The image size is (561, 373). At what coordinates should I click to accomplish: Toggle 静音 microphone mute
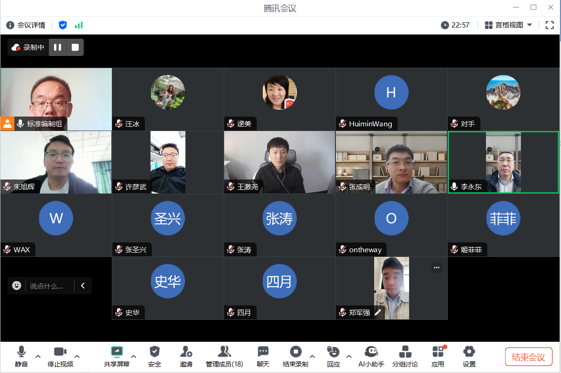(21, 356)
